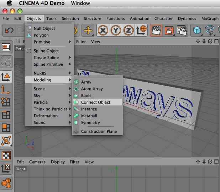220x192 pixels.
Task: Pan the Right viewport icon
Action: pos(198,161)
